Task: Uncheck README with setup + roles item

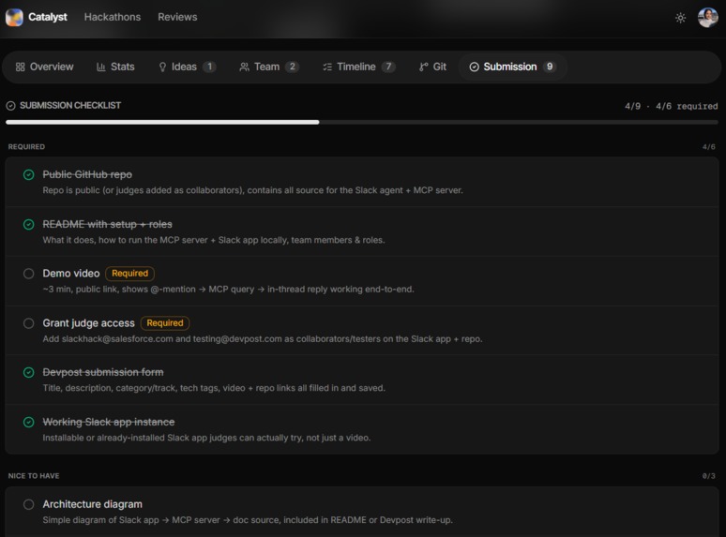Action: [29, 224]
